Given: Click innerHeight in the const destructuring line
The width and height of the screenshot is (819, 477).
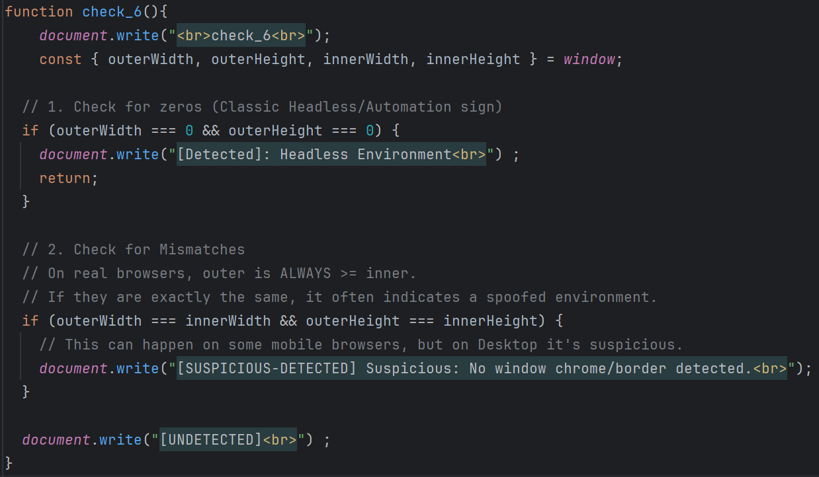Looking at the screenshot, I should pyautogui.click(x=473, y=59).
